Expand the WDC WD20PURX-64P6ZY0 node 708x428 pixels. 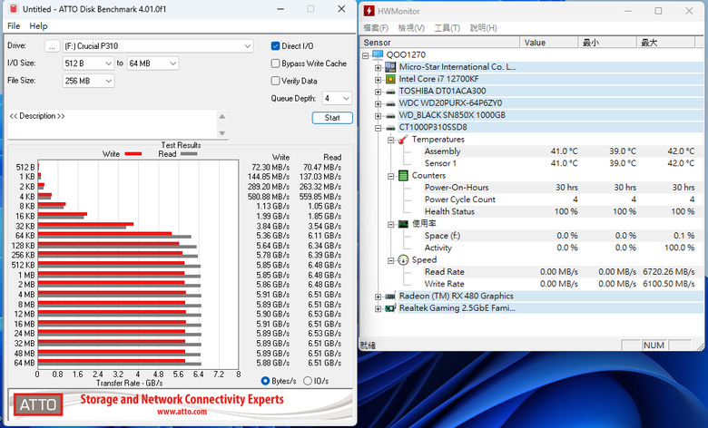click(x=378, y=104)
